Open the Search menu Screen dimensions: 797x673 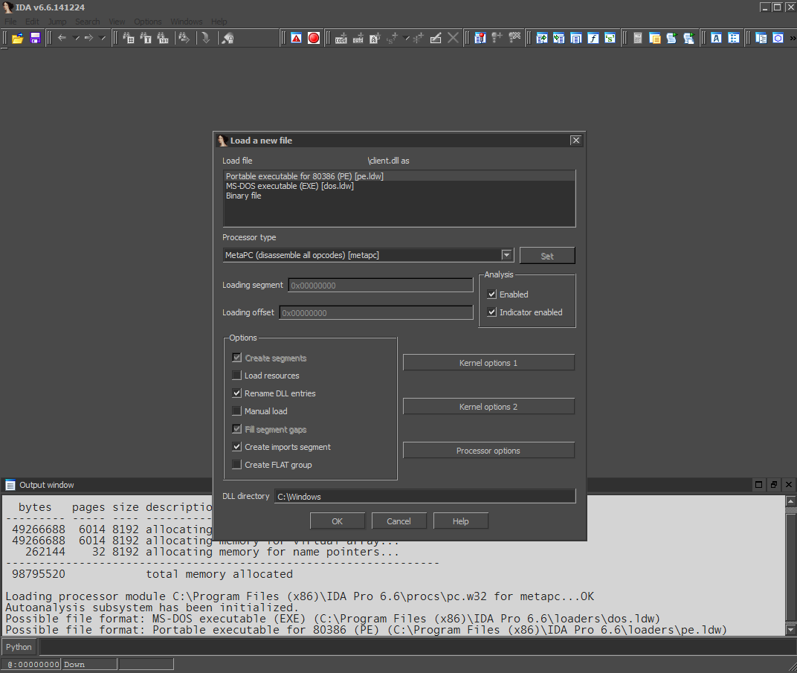coord(88,22)
